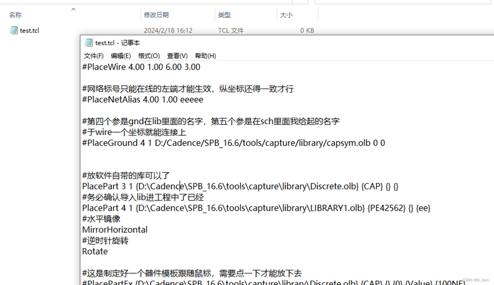
Task: Open the 格式(O) menu in Notepad
Action: tap(149, 56)
